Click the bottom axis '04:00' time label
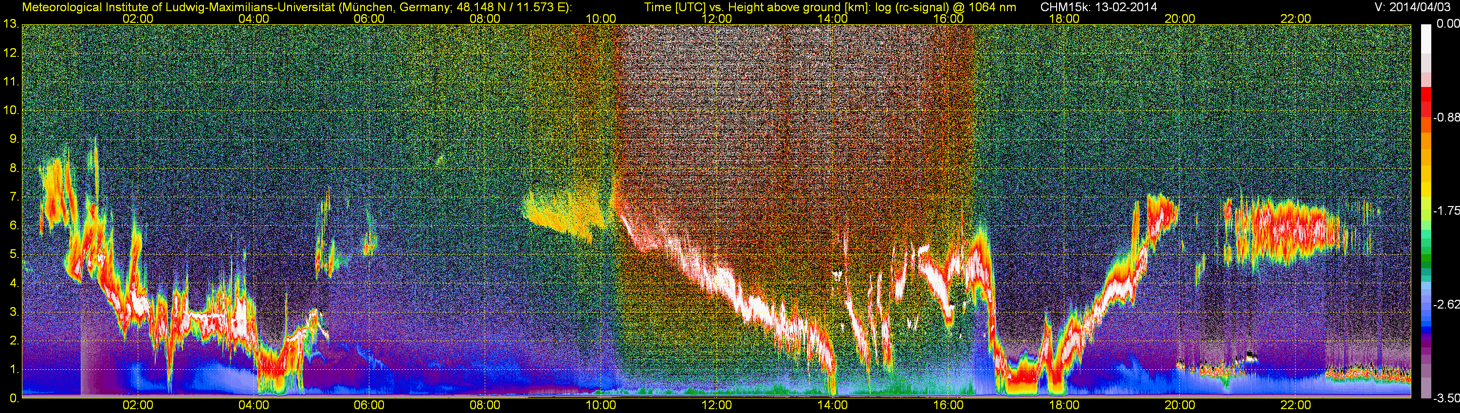 click(254, 406)
